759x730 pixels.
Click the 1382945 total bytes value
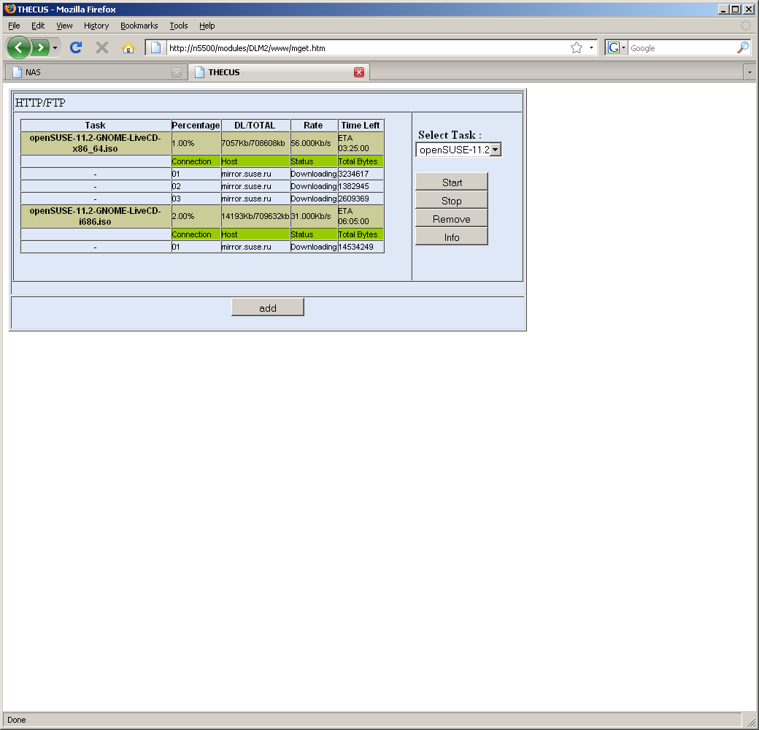click(353, 186)
